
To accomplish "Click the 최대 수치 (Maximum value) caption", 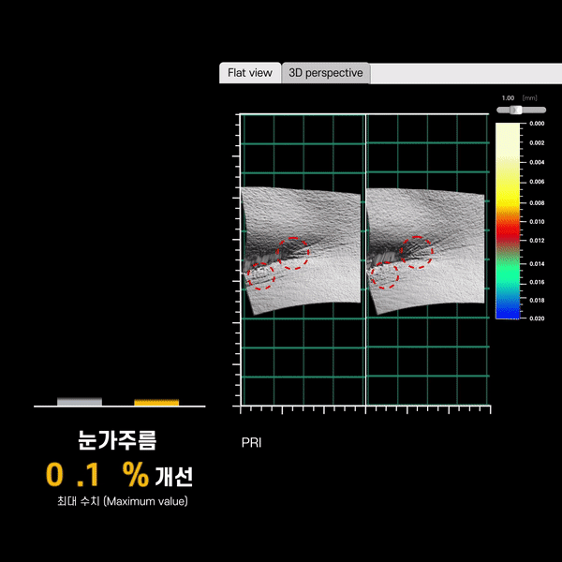I will 121,502.
